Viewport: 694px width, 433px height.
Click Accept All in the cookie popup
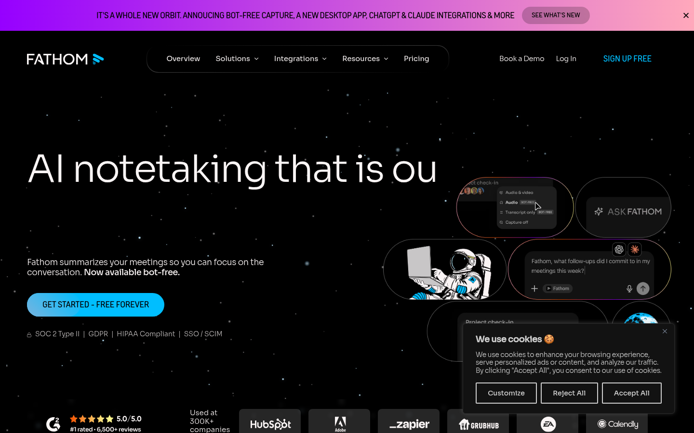631,393
